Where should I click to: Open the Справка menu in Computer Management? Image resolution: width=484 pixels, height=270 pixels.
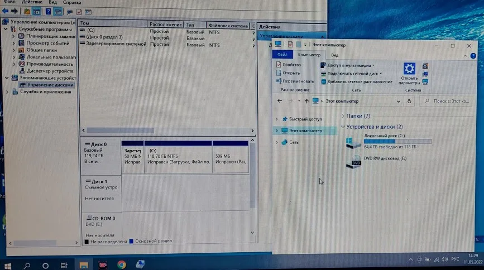click(x=72, y=2)
